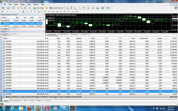Screen dimensions: 178x111
Task: Switch chart to Candlesticks style
Action: pos(71,8)
